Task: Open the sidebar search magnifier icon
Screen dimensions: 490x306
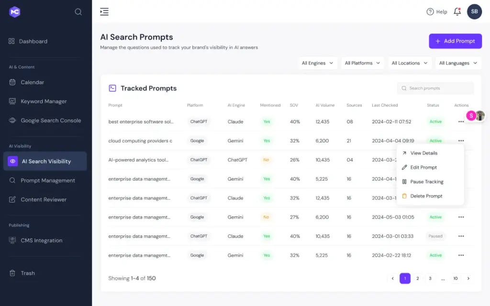Action: pyautogui.click(x=78, y=11)
